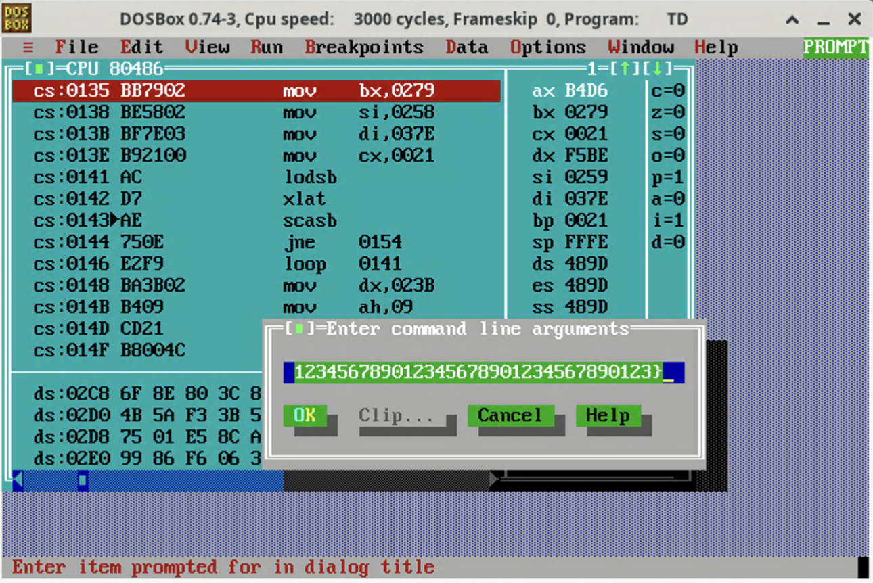Select code line 'mov si,0258'

[x=256, y=112]
